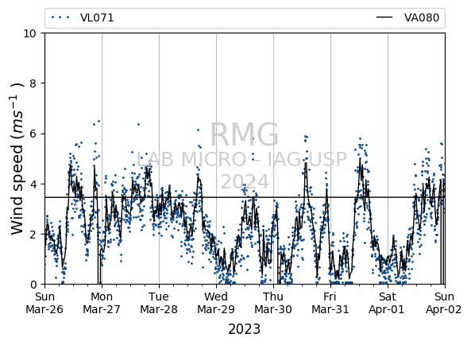
Task: Select the Wed Mar-29 date tick label
Action: coord(216,303)
